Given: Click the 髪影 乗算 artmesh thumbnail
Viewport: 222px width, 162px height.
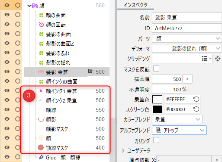Looking at the screenshot, I should point(41,72).
